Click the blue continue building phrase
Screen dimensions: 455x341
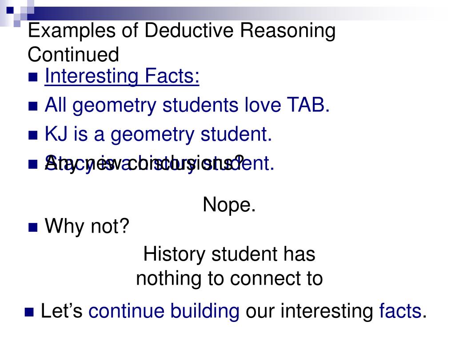click(164, 311)
